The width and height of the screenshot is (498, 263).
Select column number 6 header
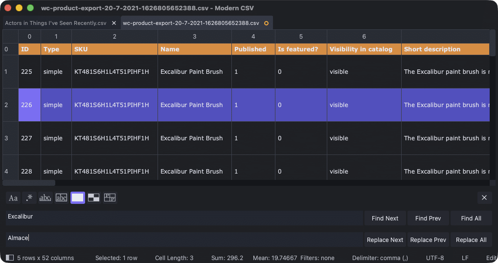pyautogui.click(x=364, y=37)
